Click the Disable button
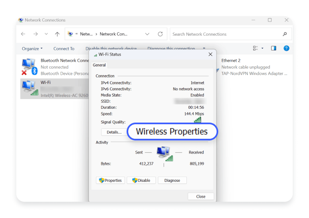The image size is (309, 218). (141, 180)
